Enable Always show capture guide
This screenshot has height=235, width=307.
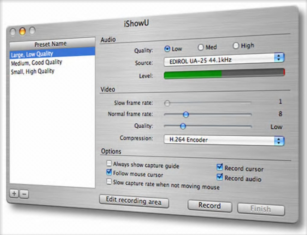[x=109, y=163]
